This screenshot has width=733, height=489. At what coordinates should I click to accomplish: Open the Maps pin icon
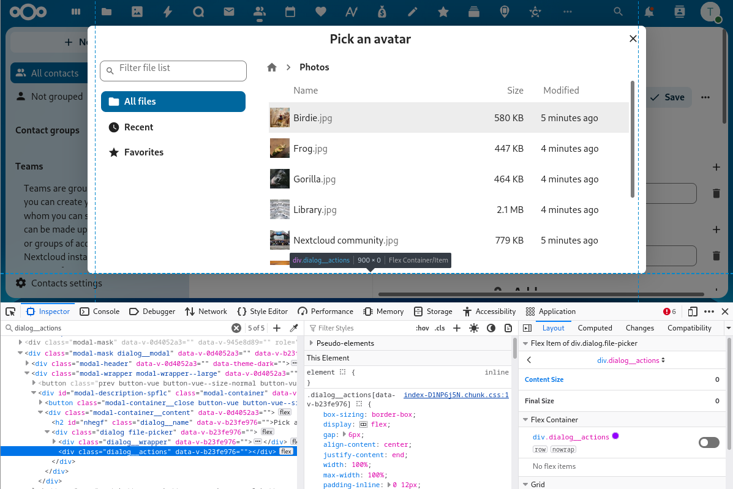tap(505, 12)
